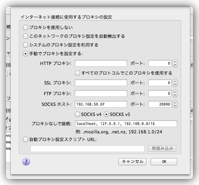Screen dimensions: 199x185
Task: Click the SOCKS port field showing 20000
Action: pyautogui.click(x=160, y=104)
